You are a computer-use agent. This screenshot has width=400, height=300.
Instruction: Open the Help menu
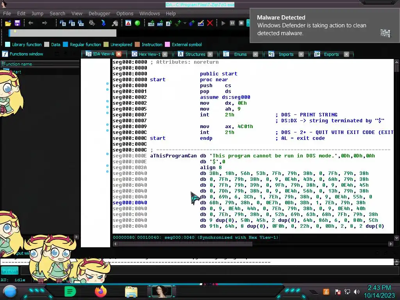(x=171, y=14)
